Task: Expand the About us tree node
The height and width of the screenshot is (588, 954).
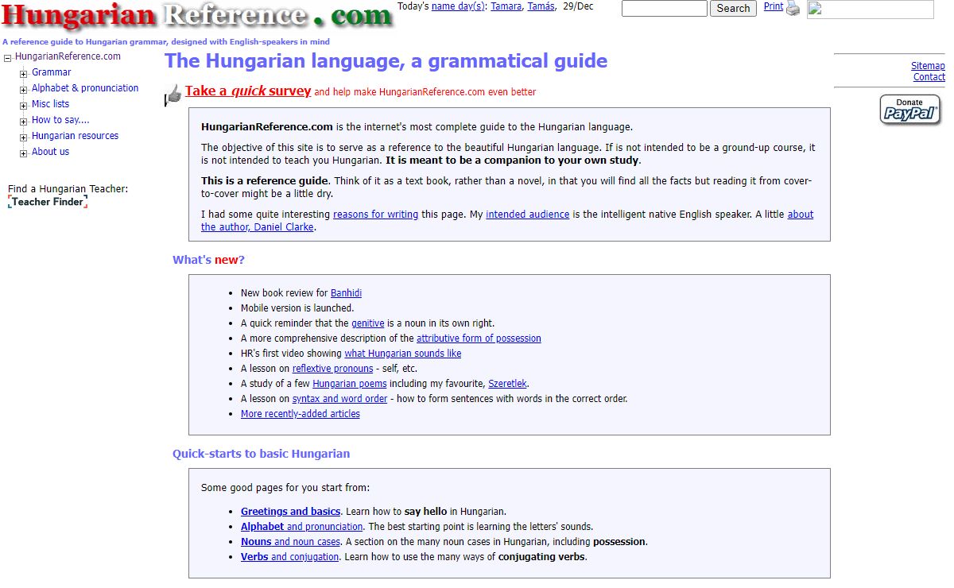Action: [x=24, y=153]
